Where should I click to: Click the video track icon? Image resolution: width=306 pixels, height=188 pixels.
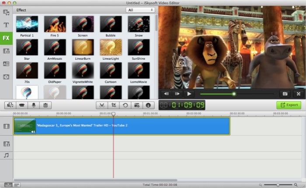point(6,126)
